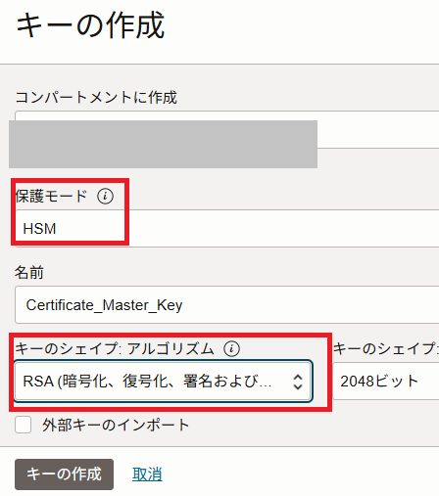Click the キーの作成 page heading
The image size is (439, 496).
[x=90, y=25]
